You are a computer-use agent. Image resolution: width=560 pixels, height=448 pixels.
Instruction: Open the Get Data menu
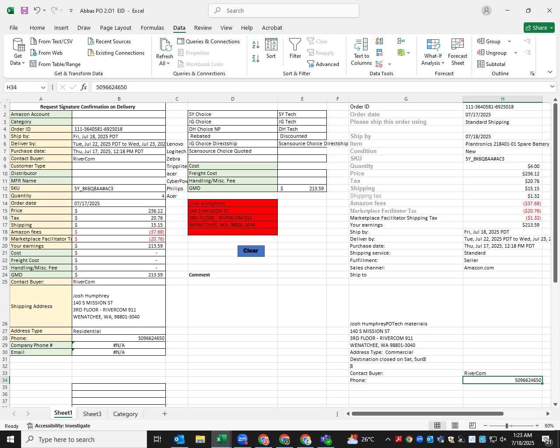coord(18,52)
